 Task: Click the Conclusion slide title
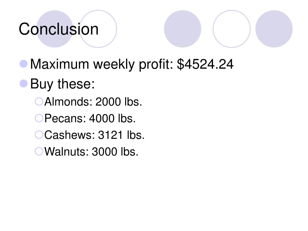[59, 29]
